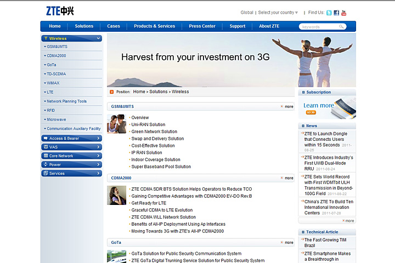Open ZTE's Facebook page icon
The width and height of the screenshot is (395, 263).
336,13
